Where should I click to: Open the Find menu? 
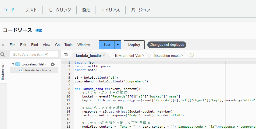click(34, 45)
